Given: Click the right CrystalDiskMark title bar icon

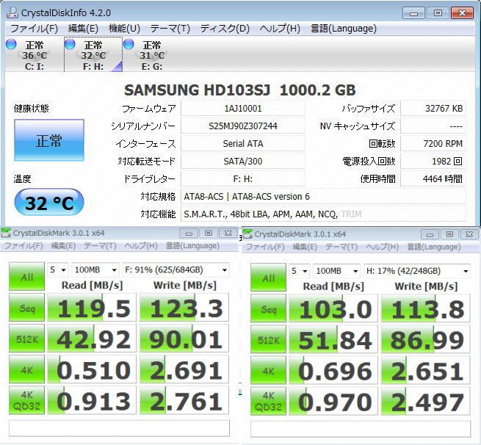Looking at the screenshot, I should tap(247, 234).
